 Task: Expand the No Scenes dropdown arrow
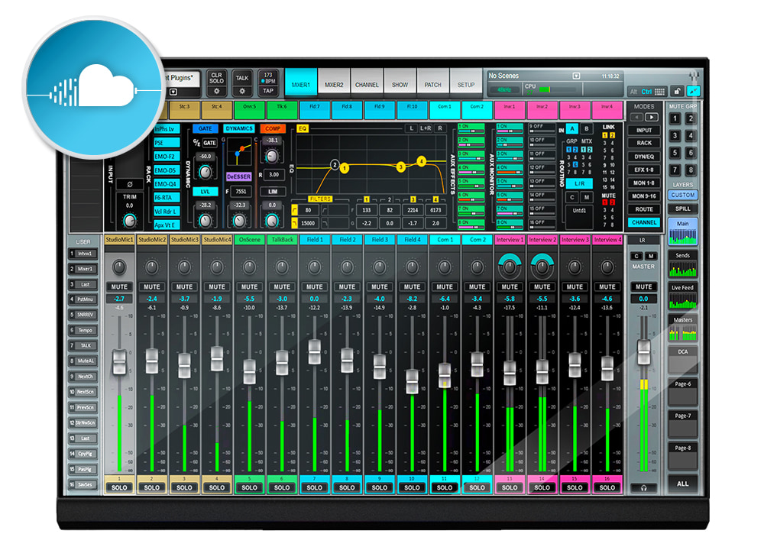pyautogui.click(x=577, y=76)
